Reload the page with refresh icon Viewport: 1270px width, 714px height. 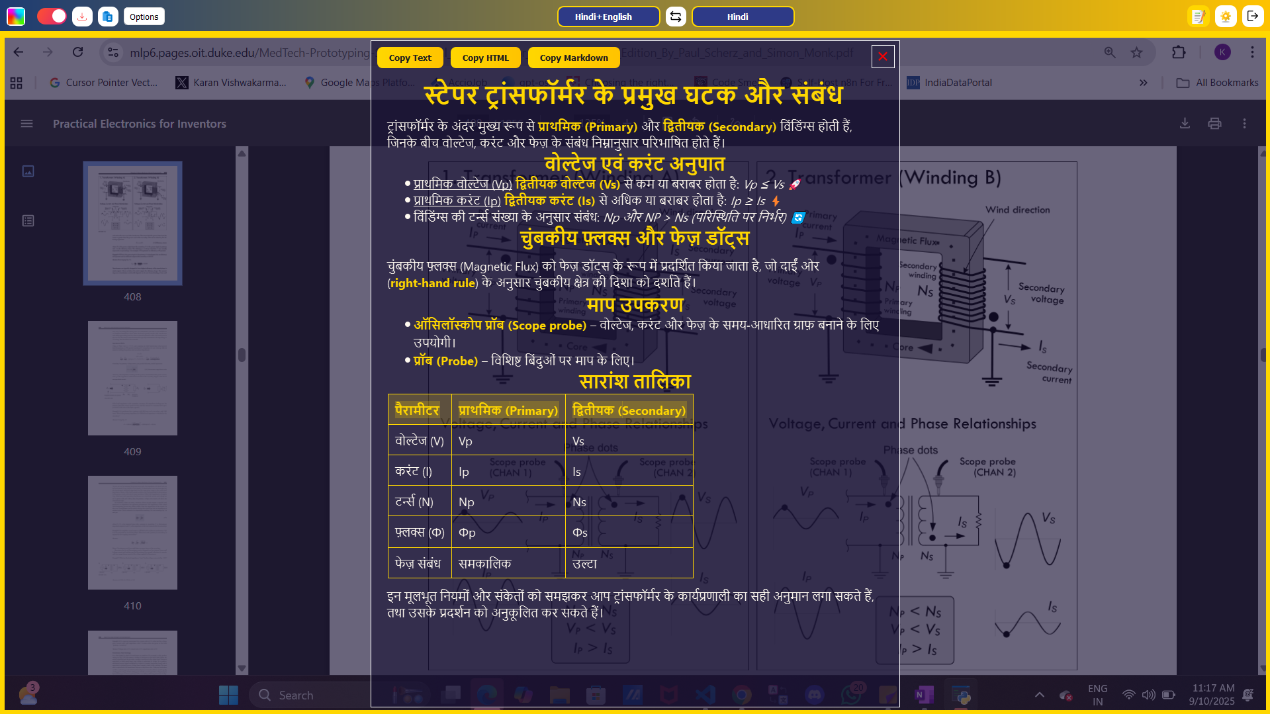pos(77,52)
